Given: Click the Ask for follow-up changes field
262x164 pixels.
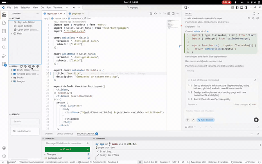Looking at the screenshot, I should 222,111.
